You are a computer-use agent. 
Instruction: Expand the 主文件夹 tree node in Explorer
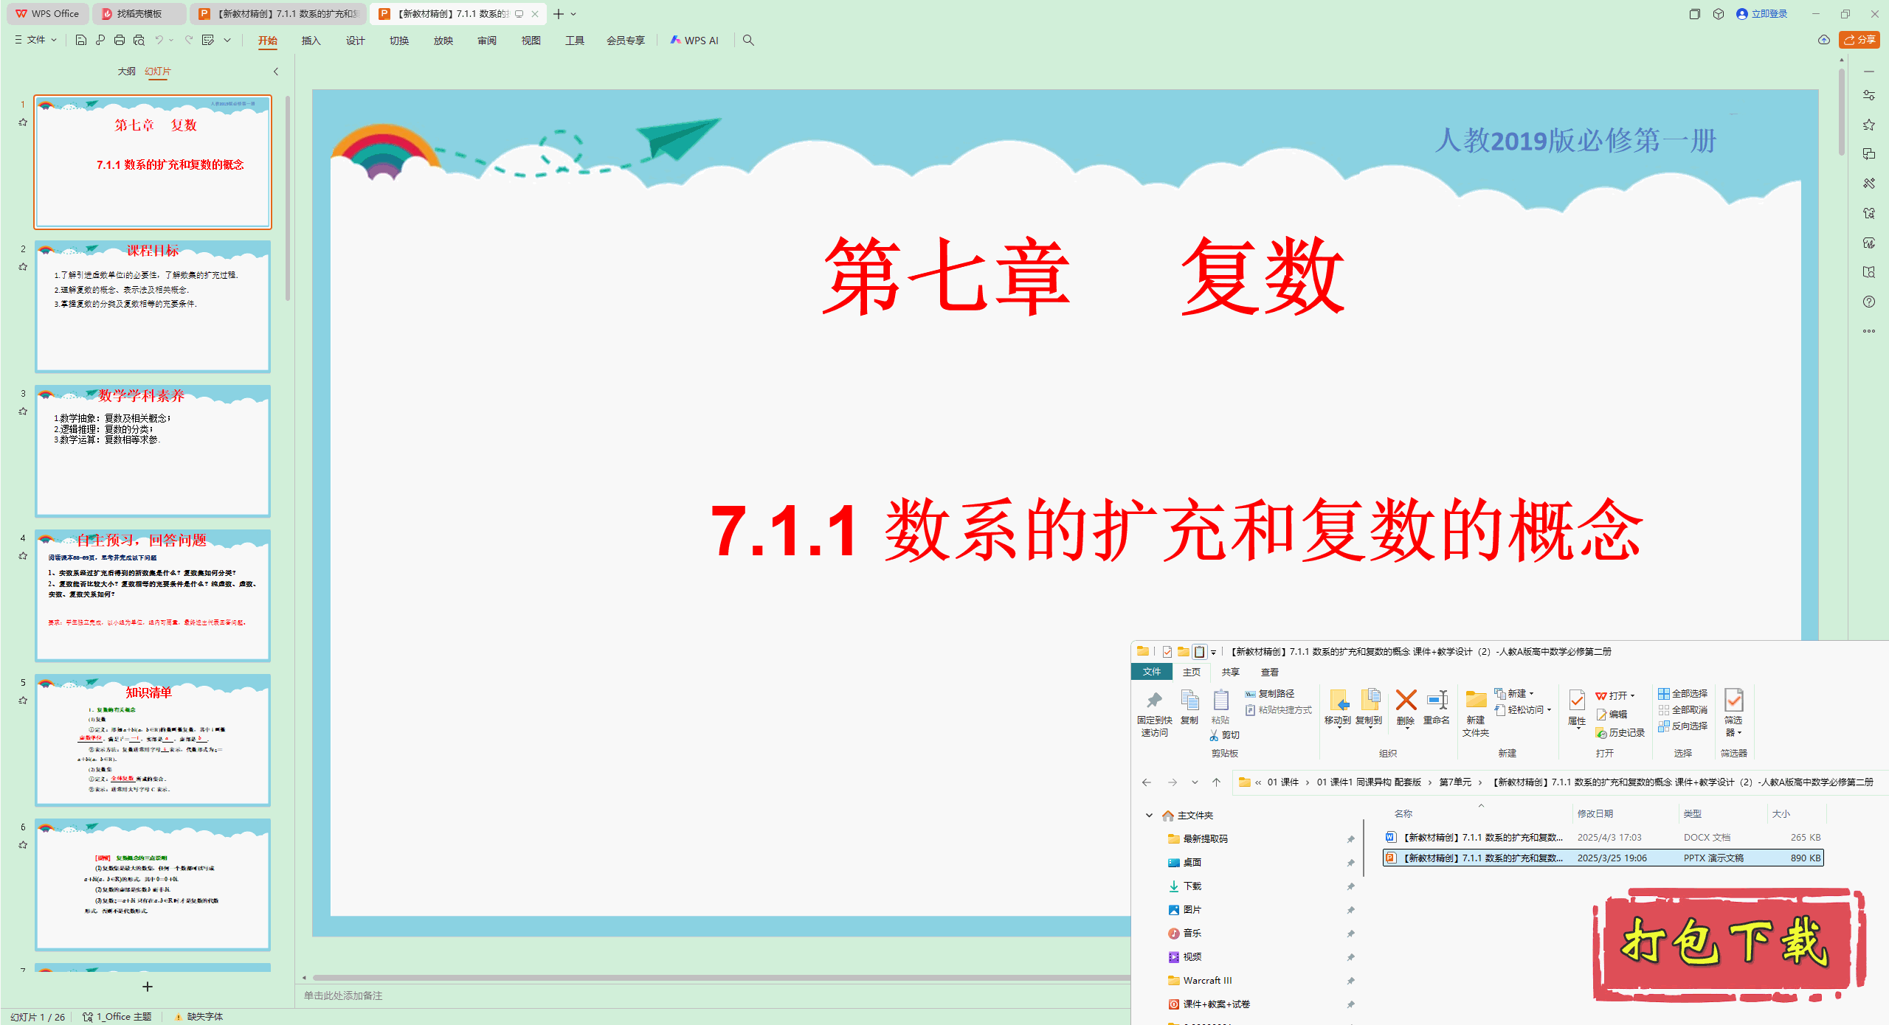click(1148, 815)
